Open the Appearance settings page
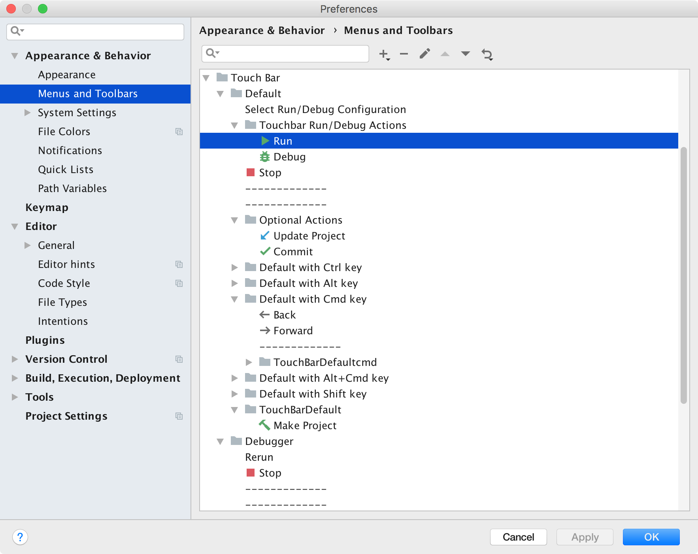 67,75
